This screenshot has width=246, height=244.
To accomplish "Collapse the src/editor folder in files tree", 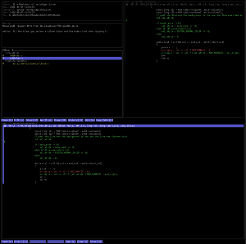I will coord(12,53).
